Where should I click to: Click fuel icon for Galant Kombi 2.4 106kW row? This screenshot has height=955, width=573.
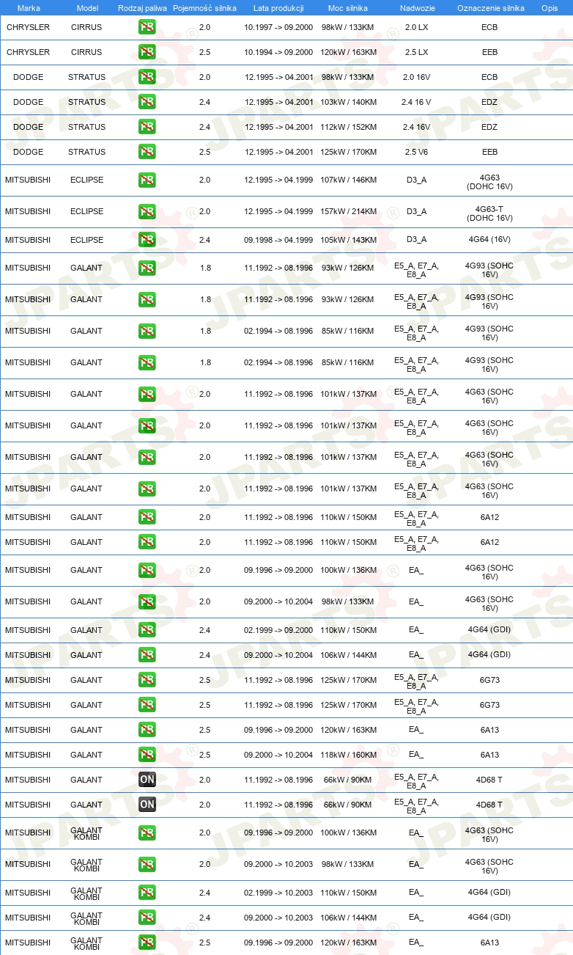click(147, 918)
